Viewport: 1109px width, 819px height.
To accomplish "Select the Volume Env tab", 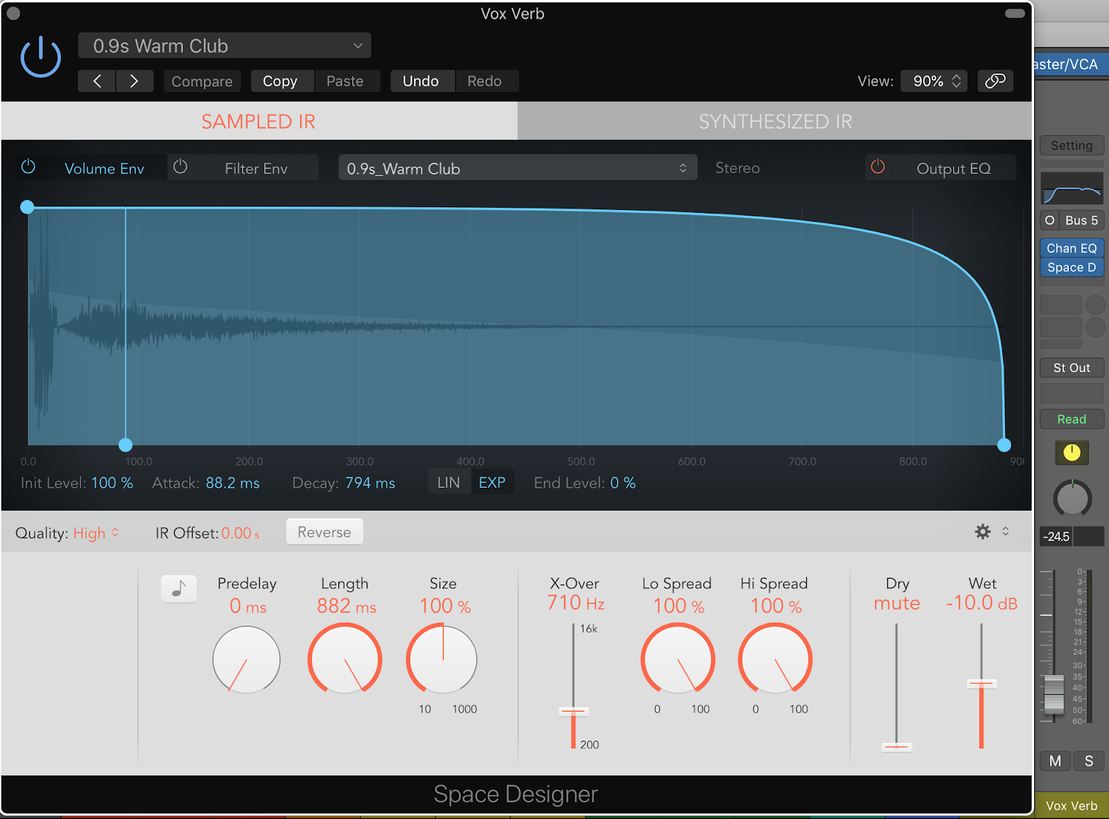I will 104,168.
